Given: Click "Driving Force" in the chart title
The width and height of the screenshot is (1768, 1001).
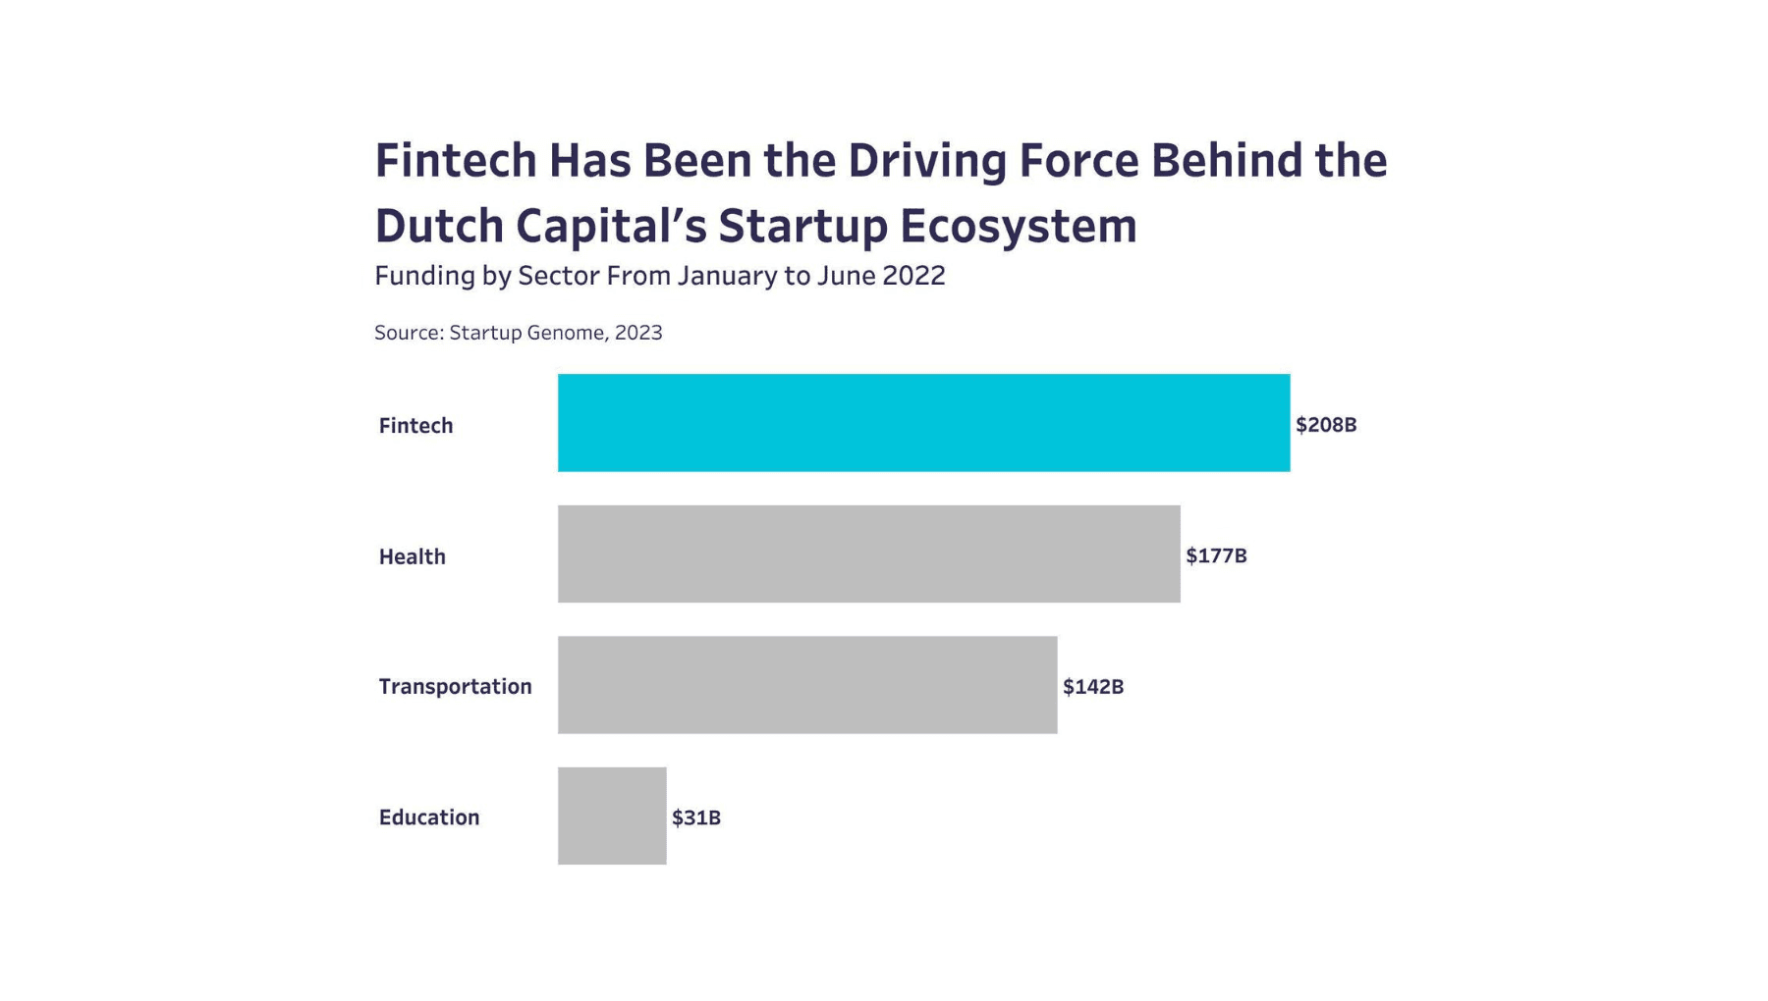Looking at the screenshot, I should coord(993,161).
